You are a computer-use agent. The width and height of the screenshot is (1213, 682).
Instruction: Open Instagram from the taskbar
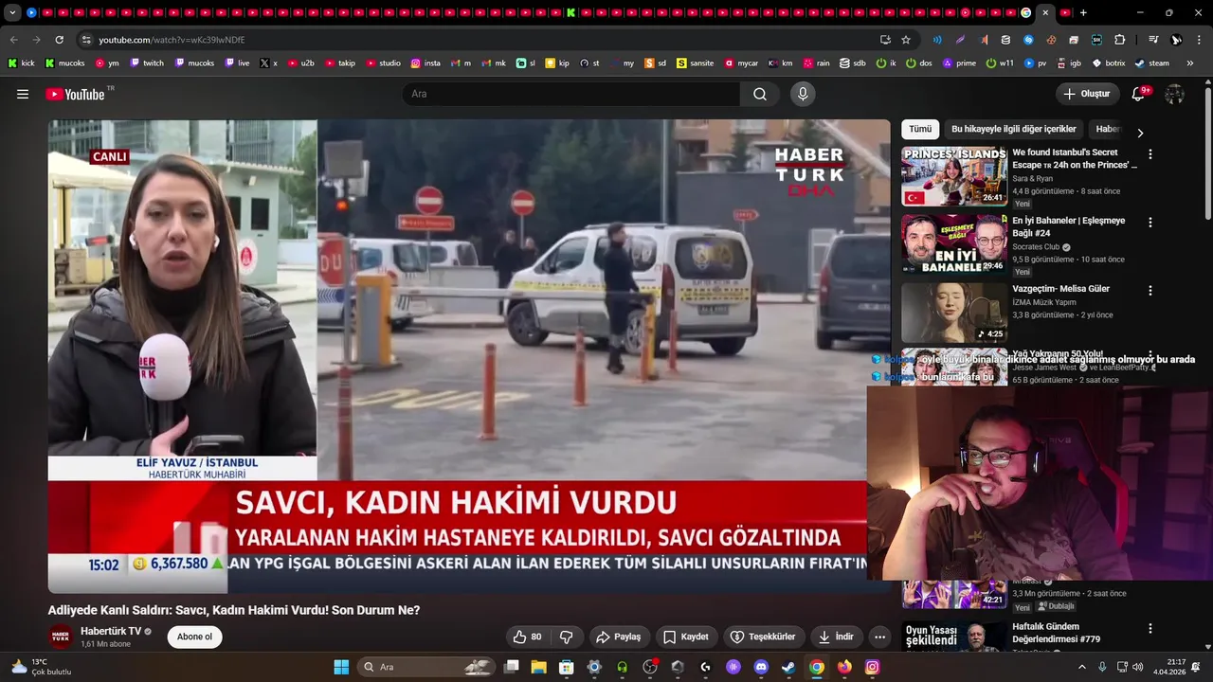pyautogui.click(x=872, y=667)
